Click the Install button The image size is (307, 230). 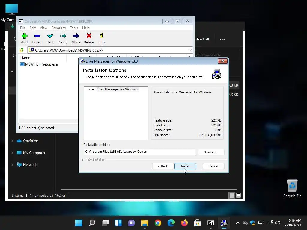point(185,166)
